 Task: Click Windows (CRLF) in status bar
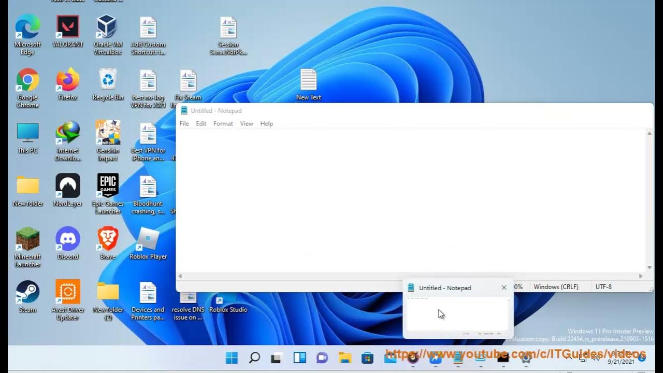click(x=556, y=287)
